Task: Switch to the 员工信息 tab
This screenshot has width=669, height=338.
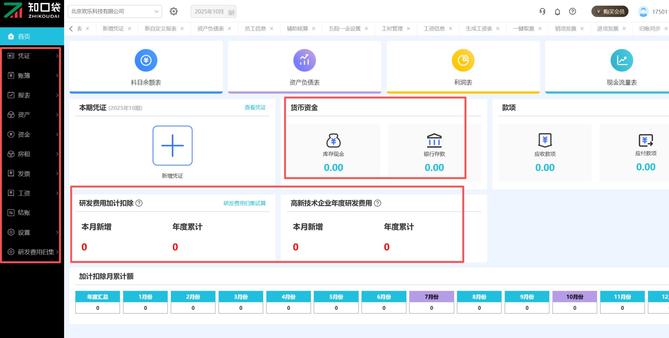Action: 255,29
